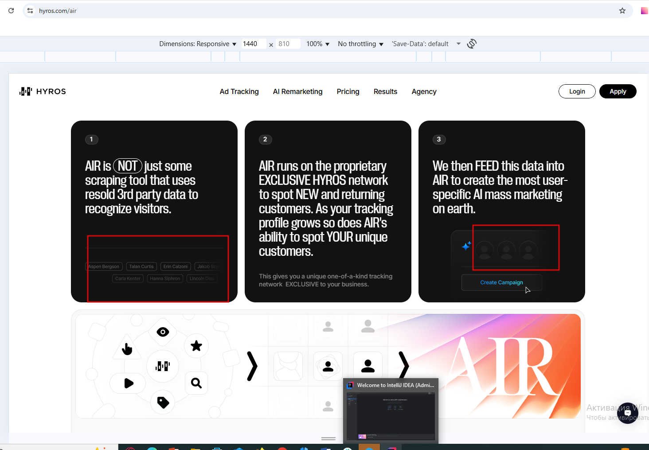This screenshot has width=649, height=450.
Task: Click the viewport height field showing 810
Action: (289, 44)
